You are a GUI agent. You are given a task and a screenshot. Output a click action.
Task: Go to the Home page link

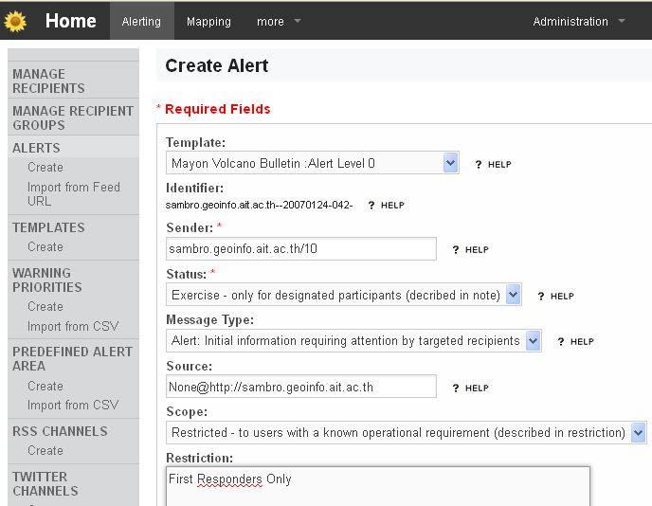click(x=70, y=21)
